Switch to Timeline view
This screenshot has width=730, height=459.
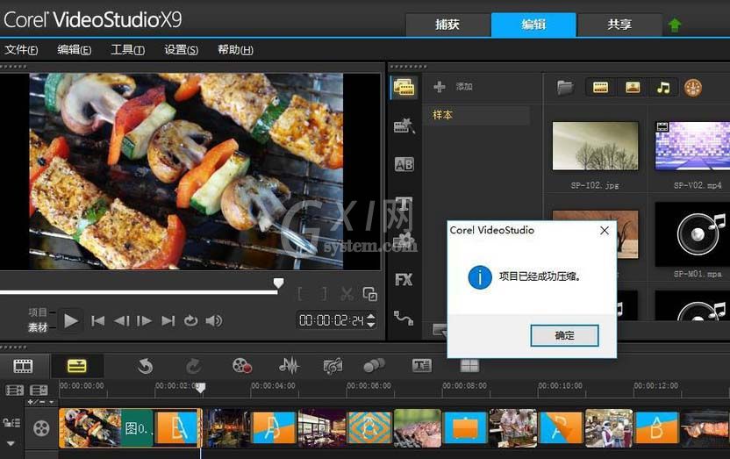[77, 366]
